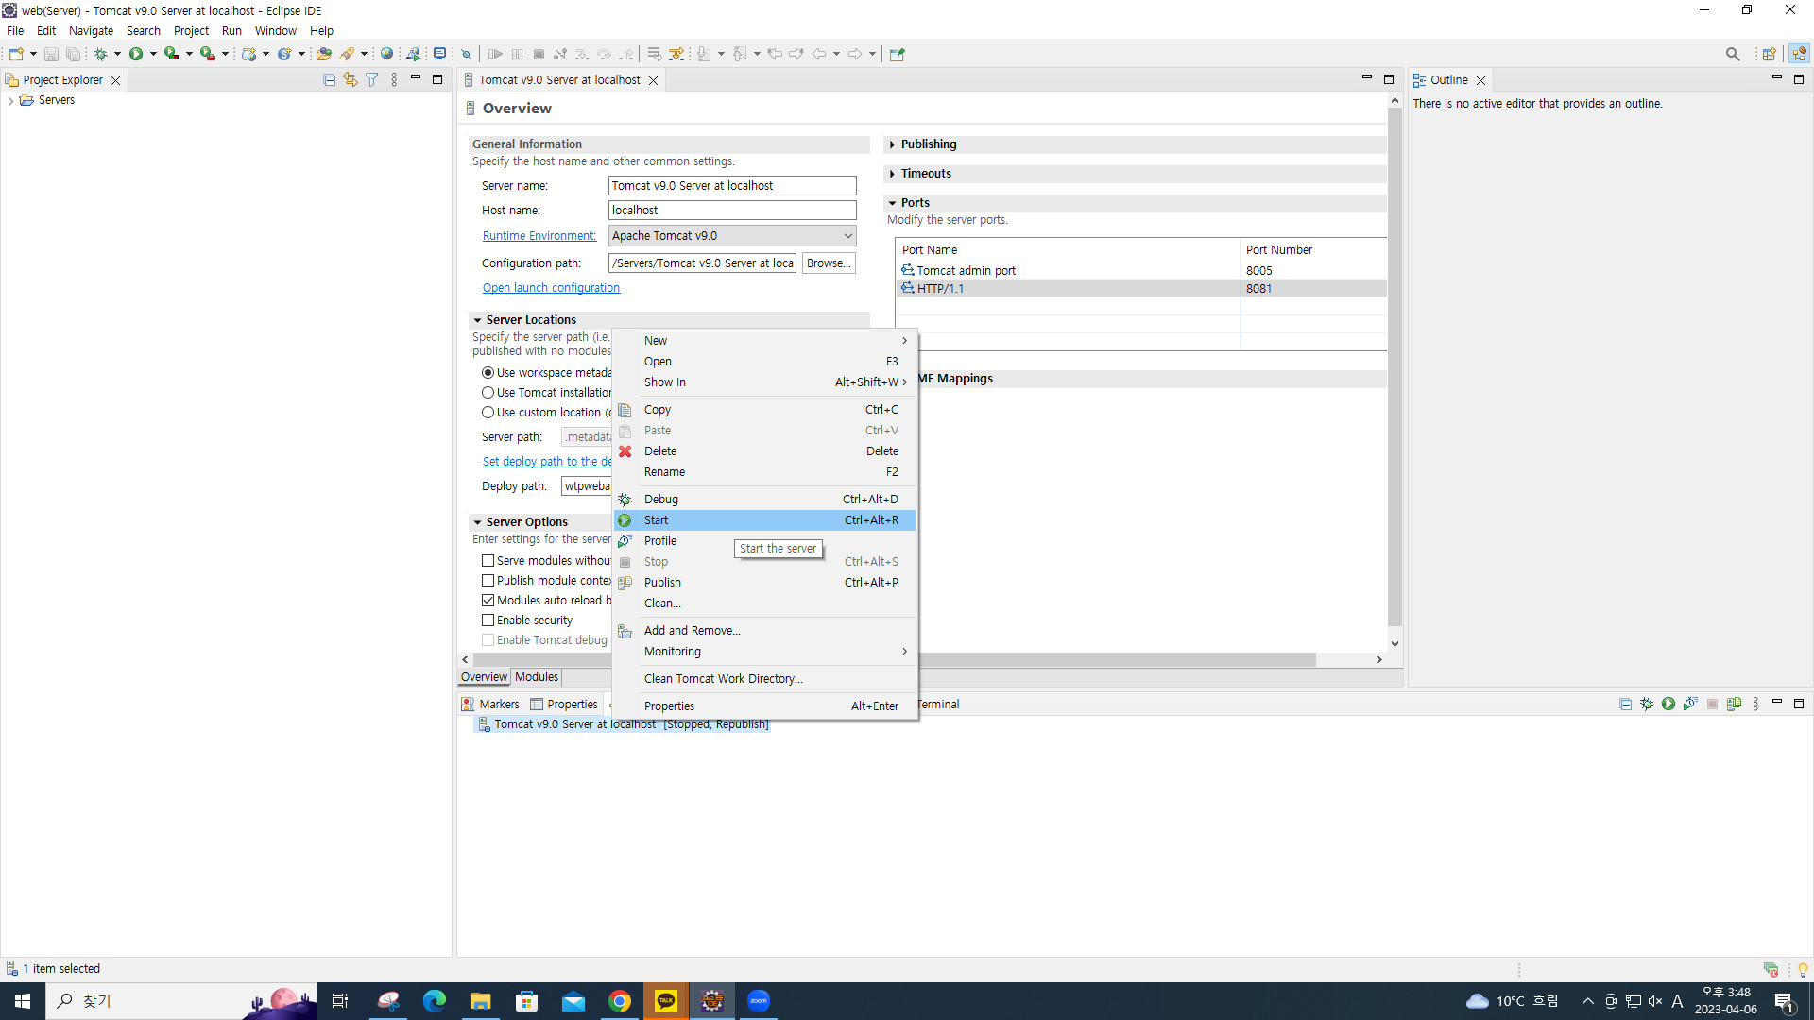Expand the Servers tree item
1814x1020 pixels.
coord(10,100)
